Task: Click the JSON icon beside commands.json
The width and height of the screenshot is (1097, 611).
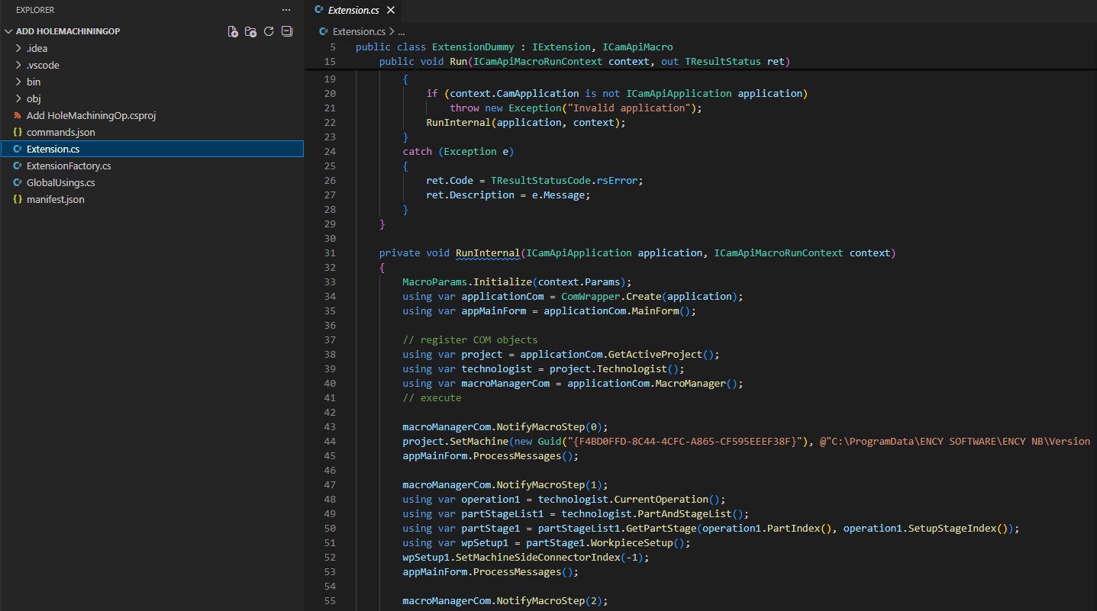Action: (18, 132)
